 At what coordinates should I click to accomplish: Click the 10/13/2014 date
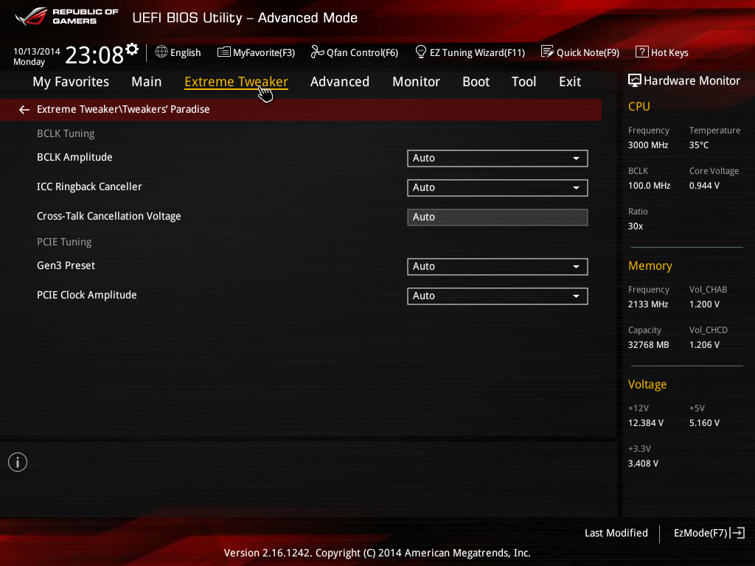[37, 51]
